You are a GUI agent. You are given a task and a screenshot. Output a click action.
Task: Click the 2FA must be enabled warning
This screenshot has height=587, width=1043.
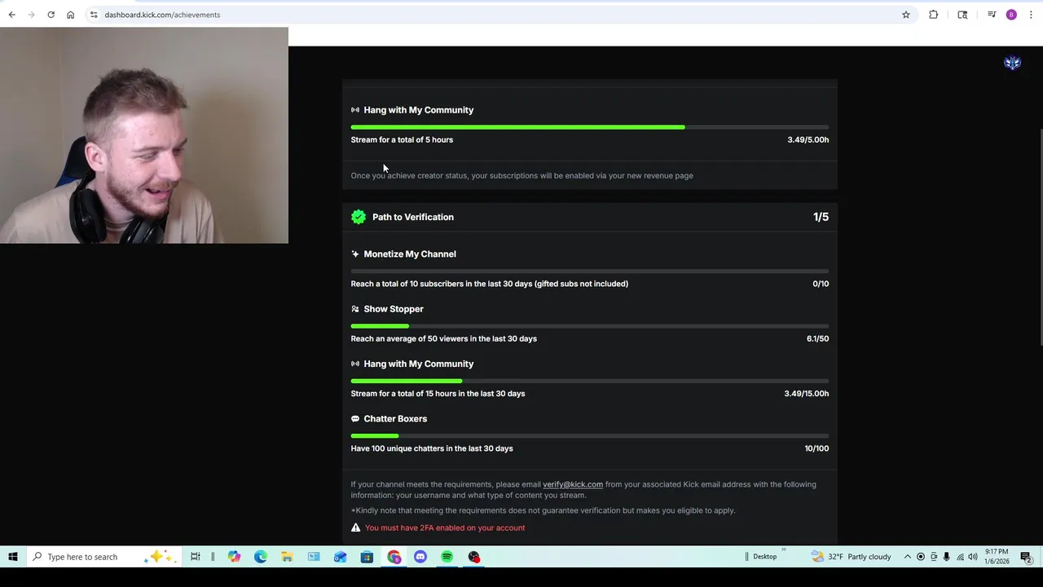pyautogui.click(x=445, y=527)
